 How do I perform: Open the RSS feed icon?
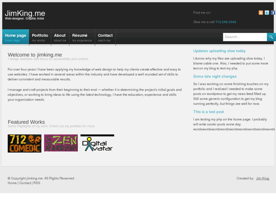click(261, 12)
